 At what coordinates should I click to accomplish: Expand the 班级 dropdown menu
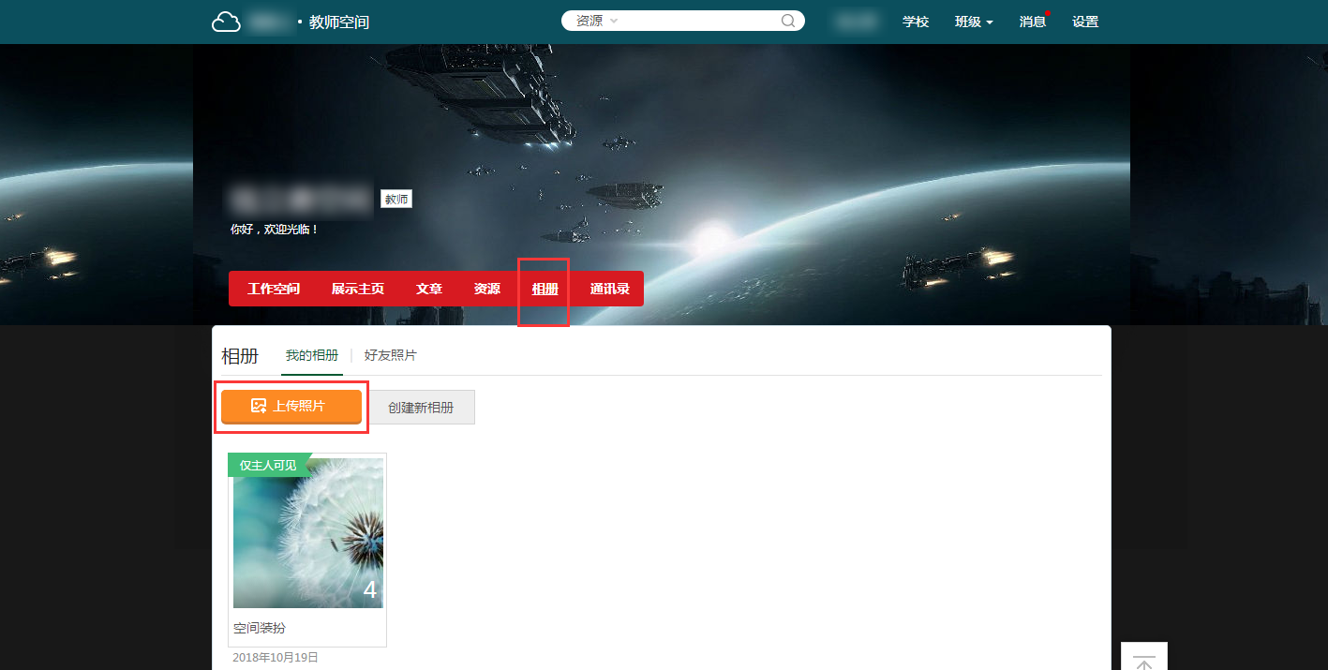(x=974, y=22)
